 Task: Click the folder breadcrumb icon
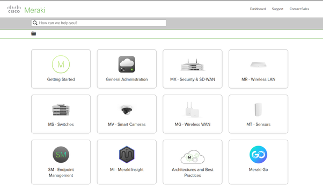(x=34, y=33)
